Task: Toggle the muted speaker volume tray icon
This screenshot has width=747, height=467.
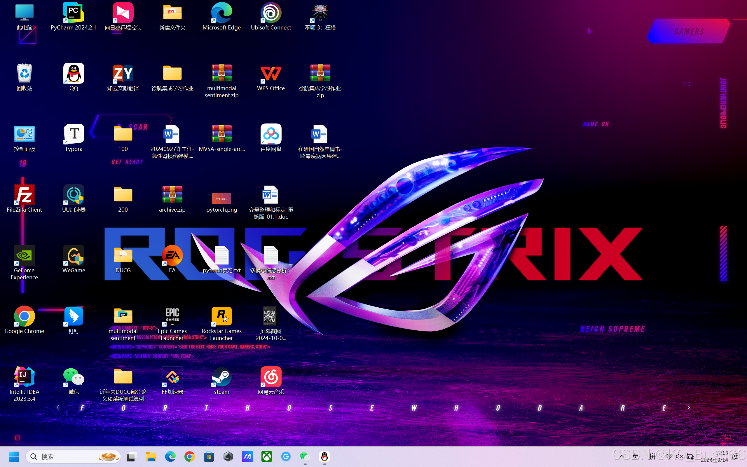Action: pyautogui.click(x=679, y=456)
